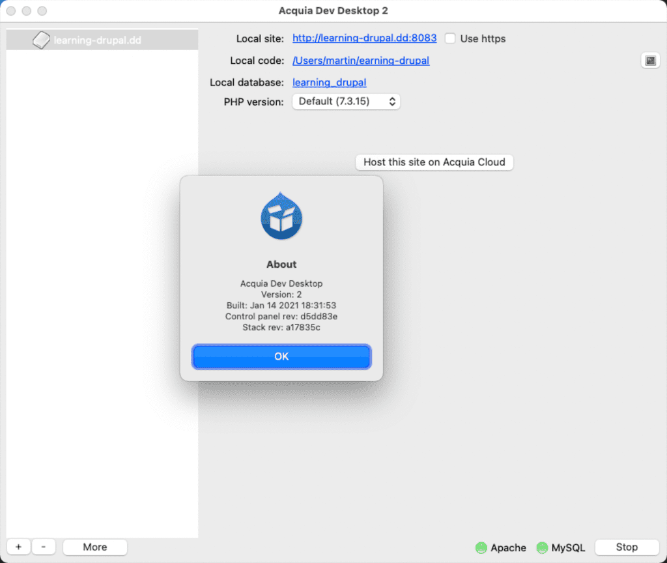
Task: Add a new site using the plus icon
Action: click(x=18, y=547)
